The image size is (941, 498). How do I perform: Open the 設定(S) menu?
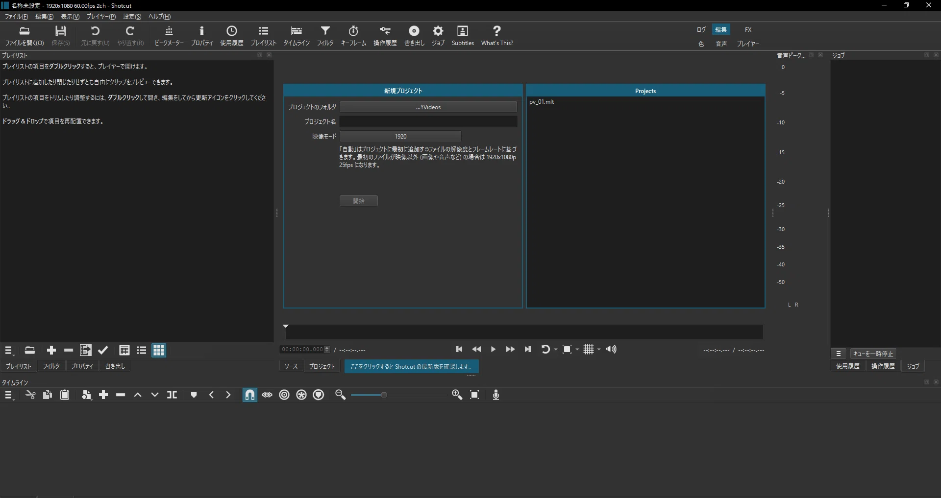132,17
